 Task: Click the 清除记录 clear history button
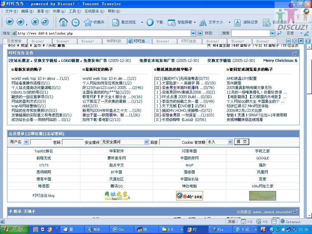point(246,23)
